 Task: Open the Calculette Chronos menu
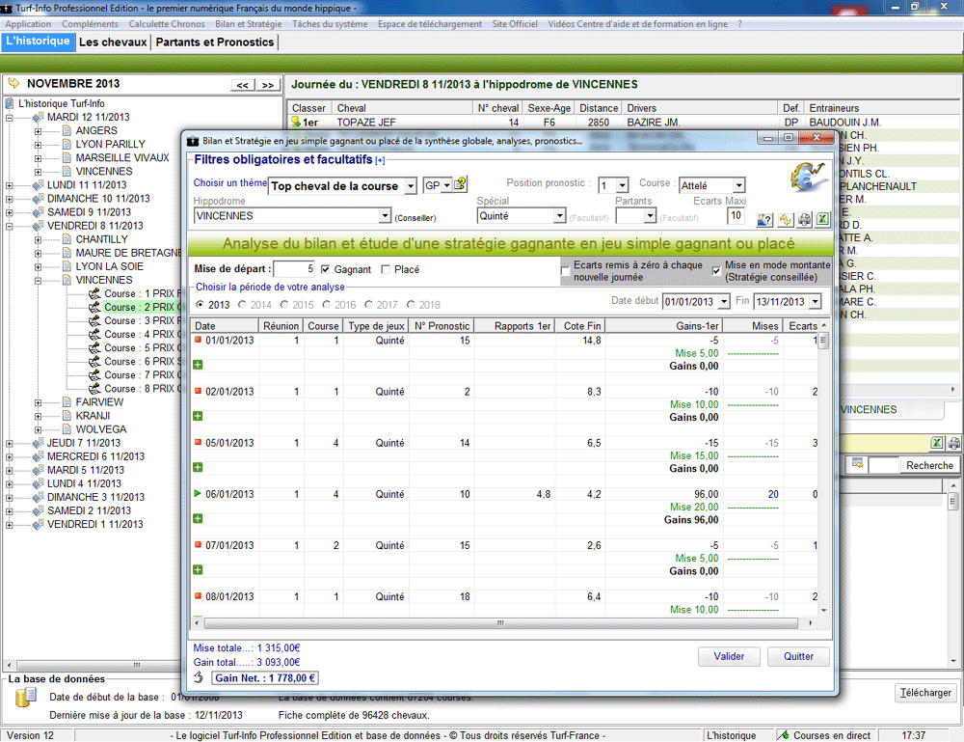167,24
